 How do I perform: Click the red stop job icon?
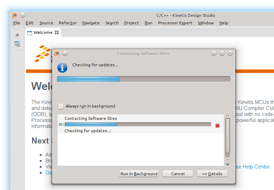pos(217,125)
